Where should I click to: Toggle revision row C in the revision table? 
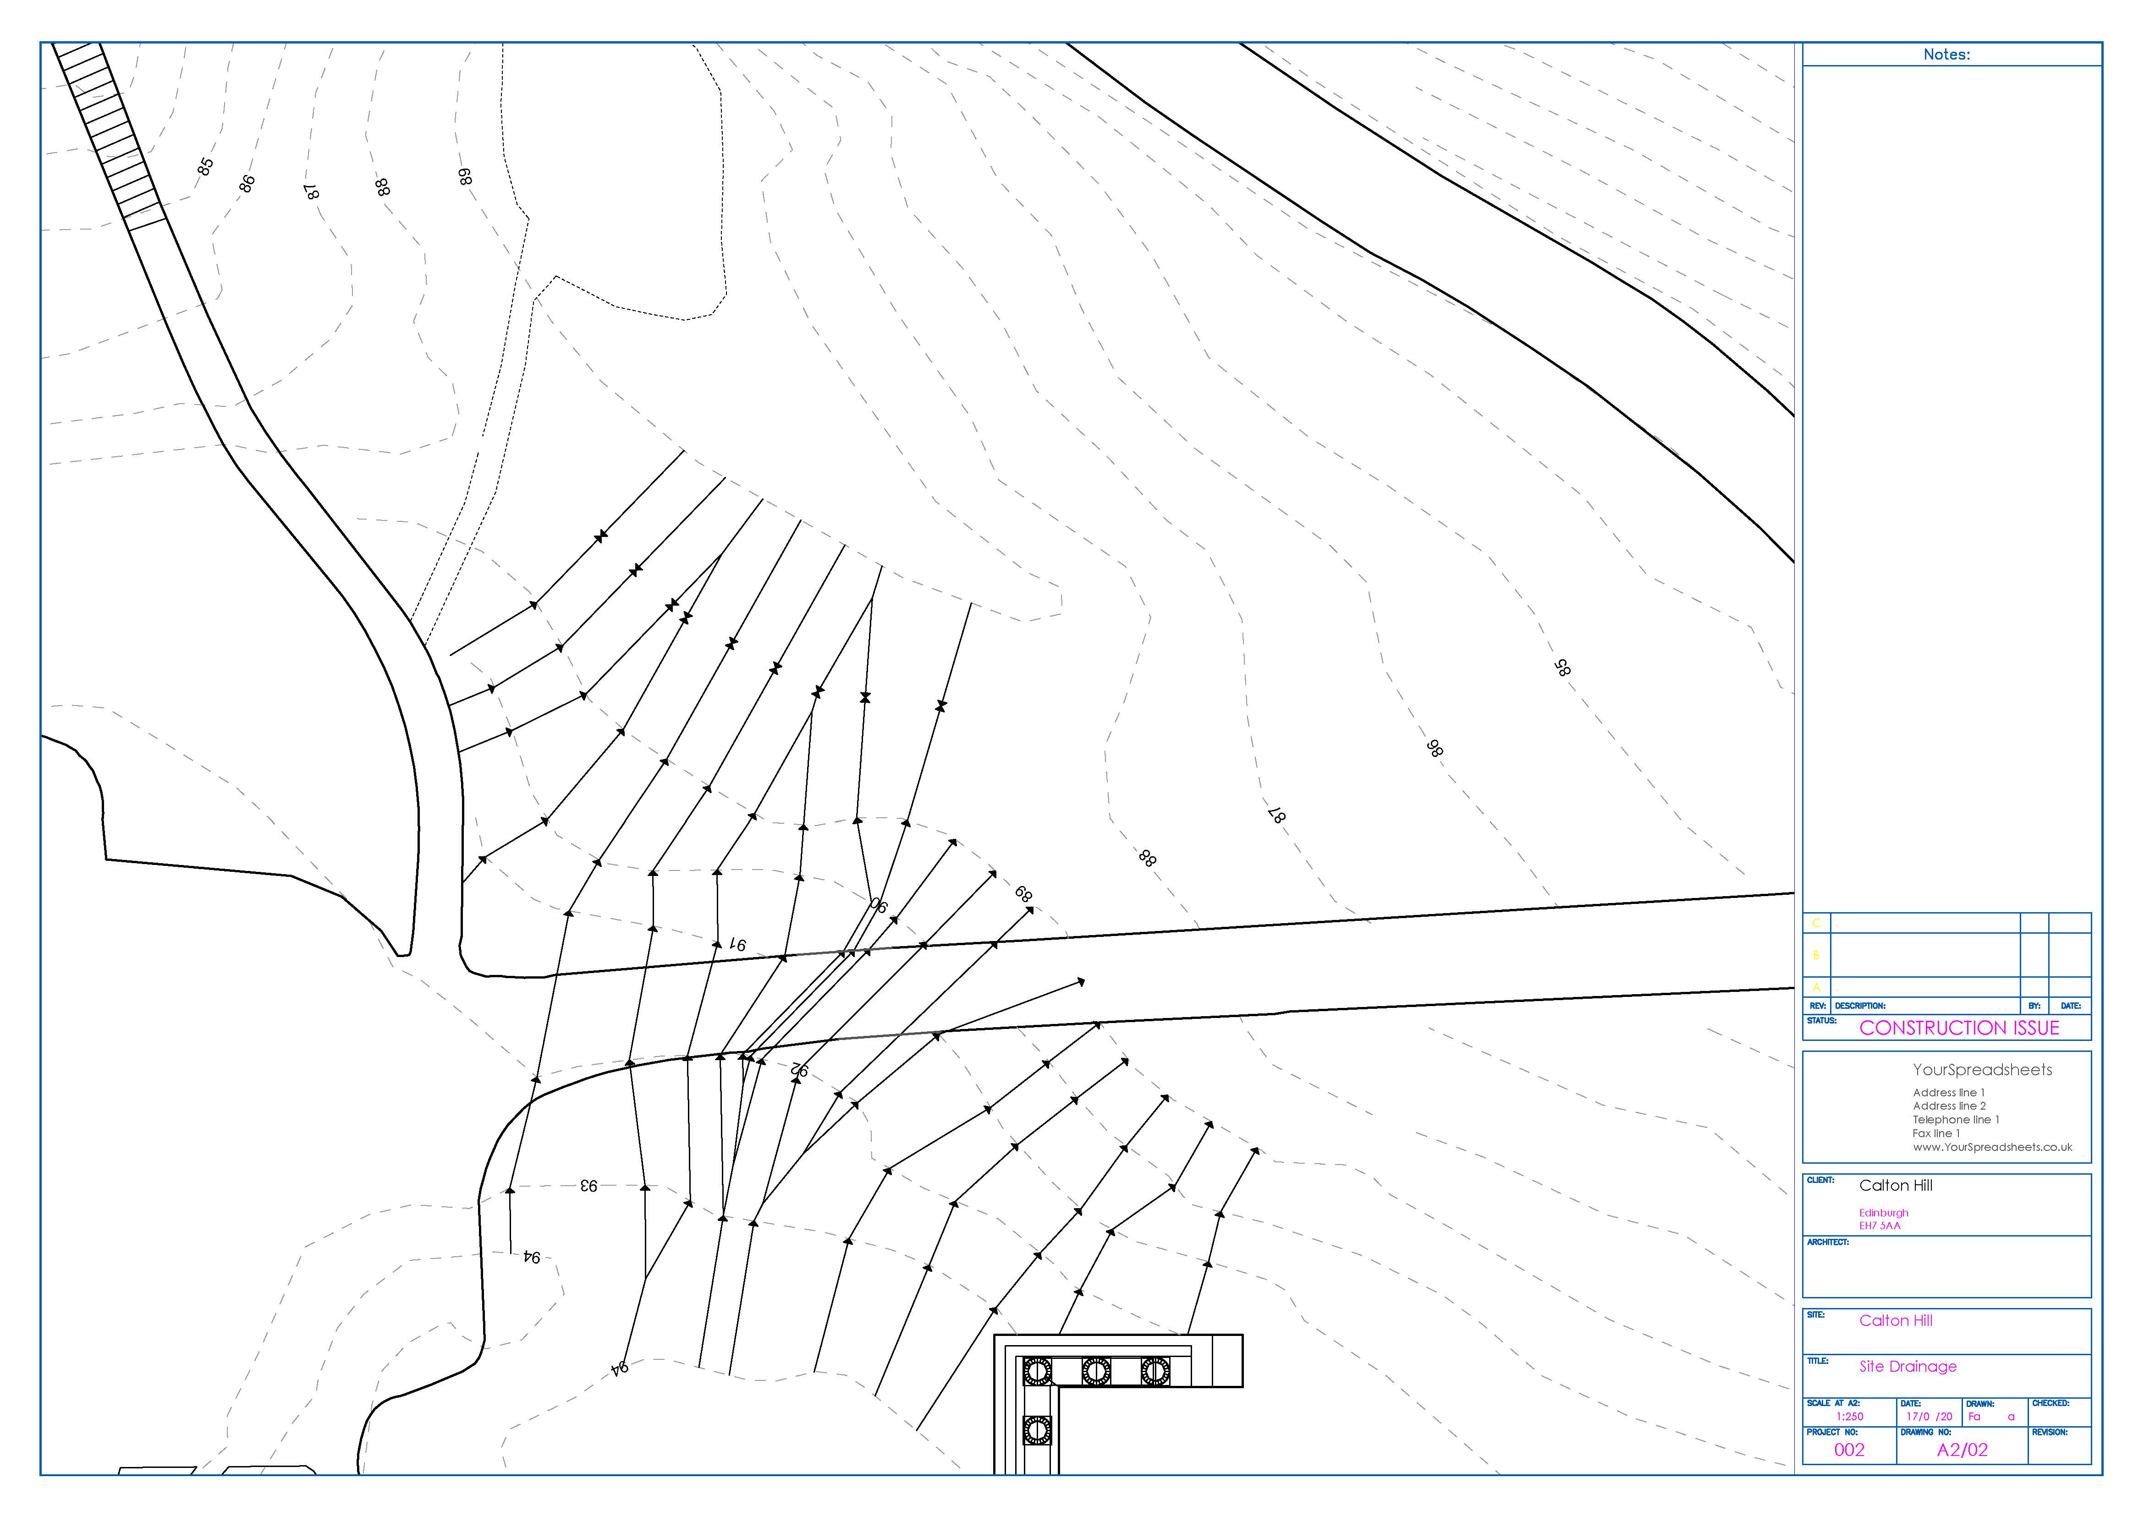point(1816,923)
